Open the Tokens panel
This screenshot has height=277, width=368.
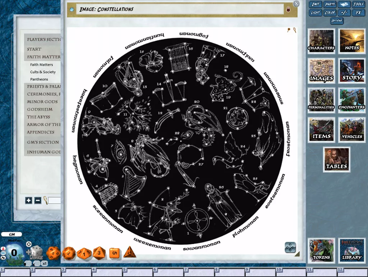[321, 250]
